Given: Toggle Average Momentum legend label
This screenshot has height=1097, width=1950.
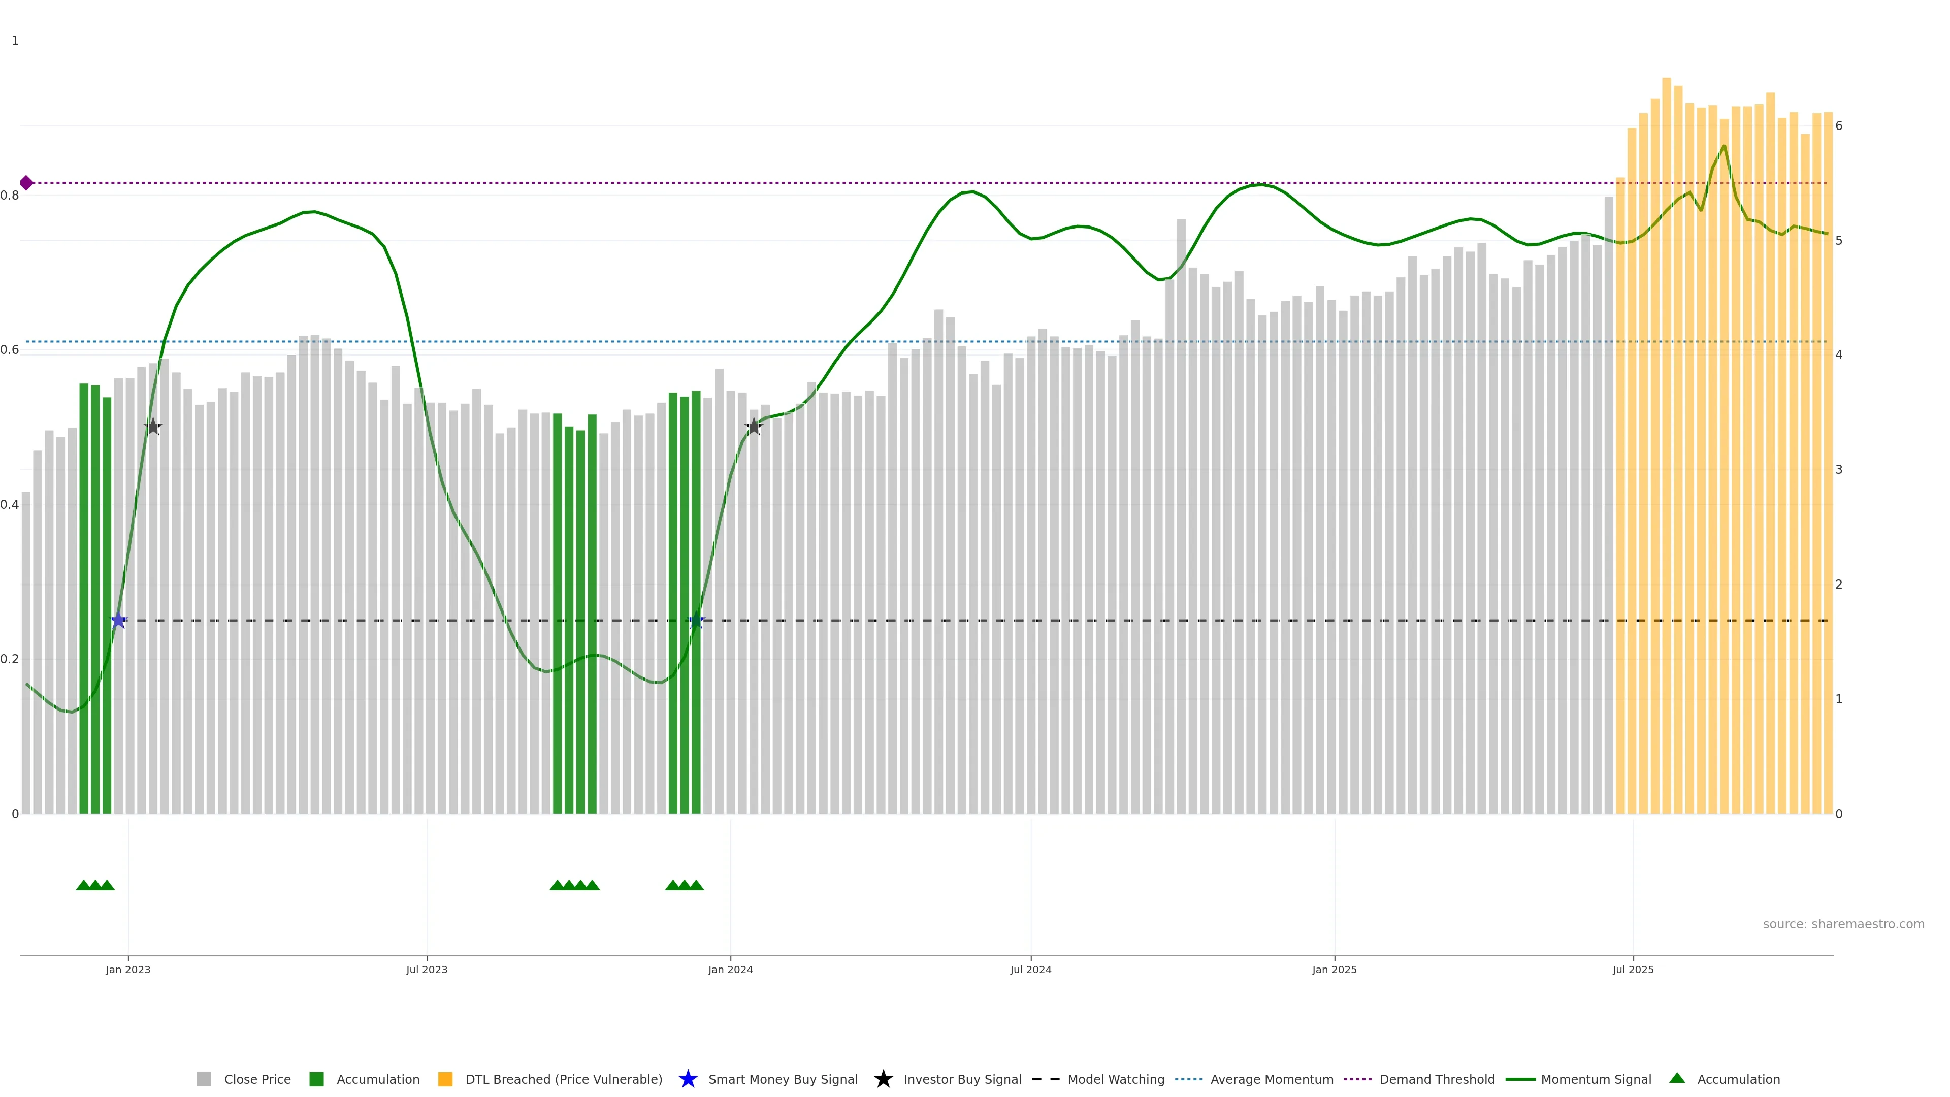Looking at the screenshot, I should 1272,1080.
